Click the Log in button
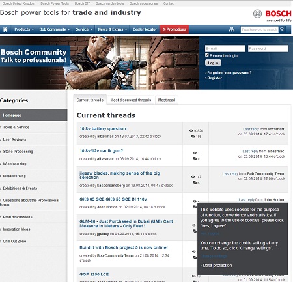Viewport: 293px width, 282px height. pos(213,63)
